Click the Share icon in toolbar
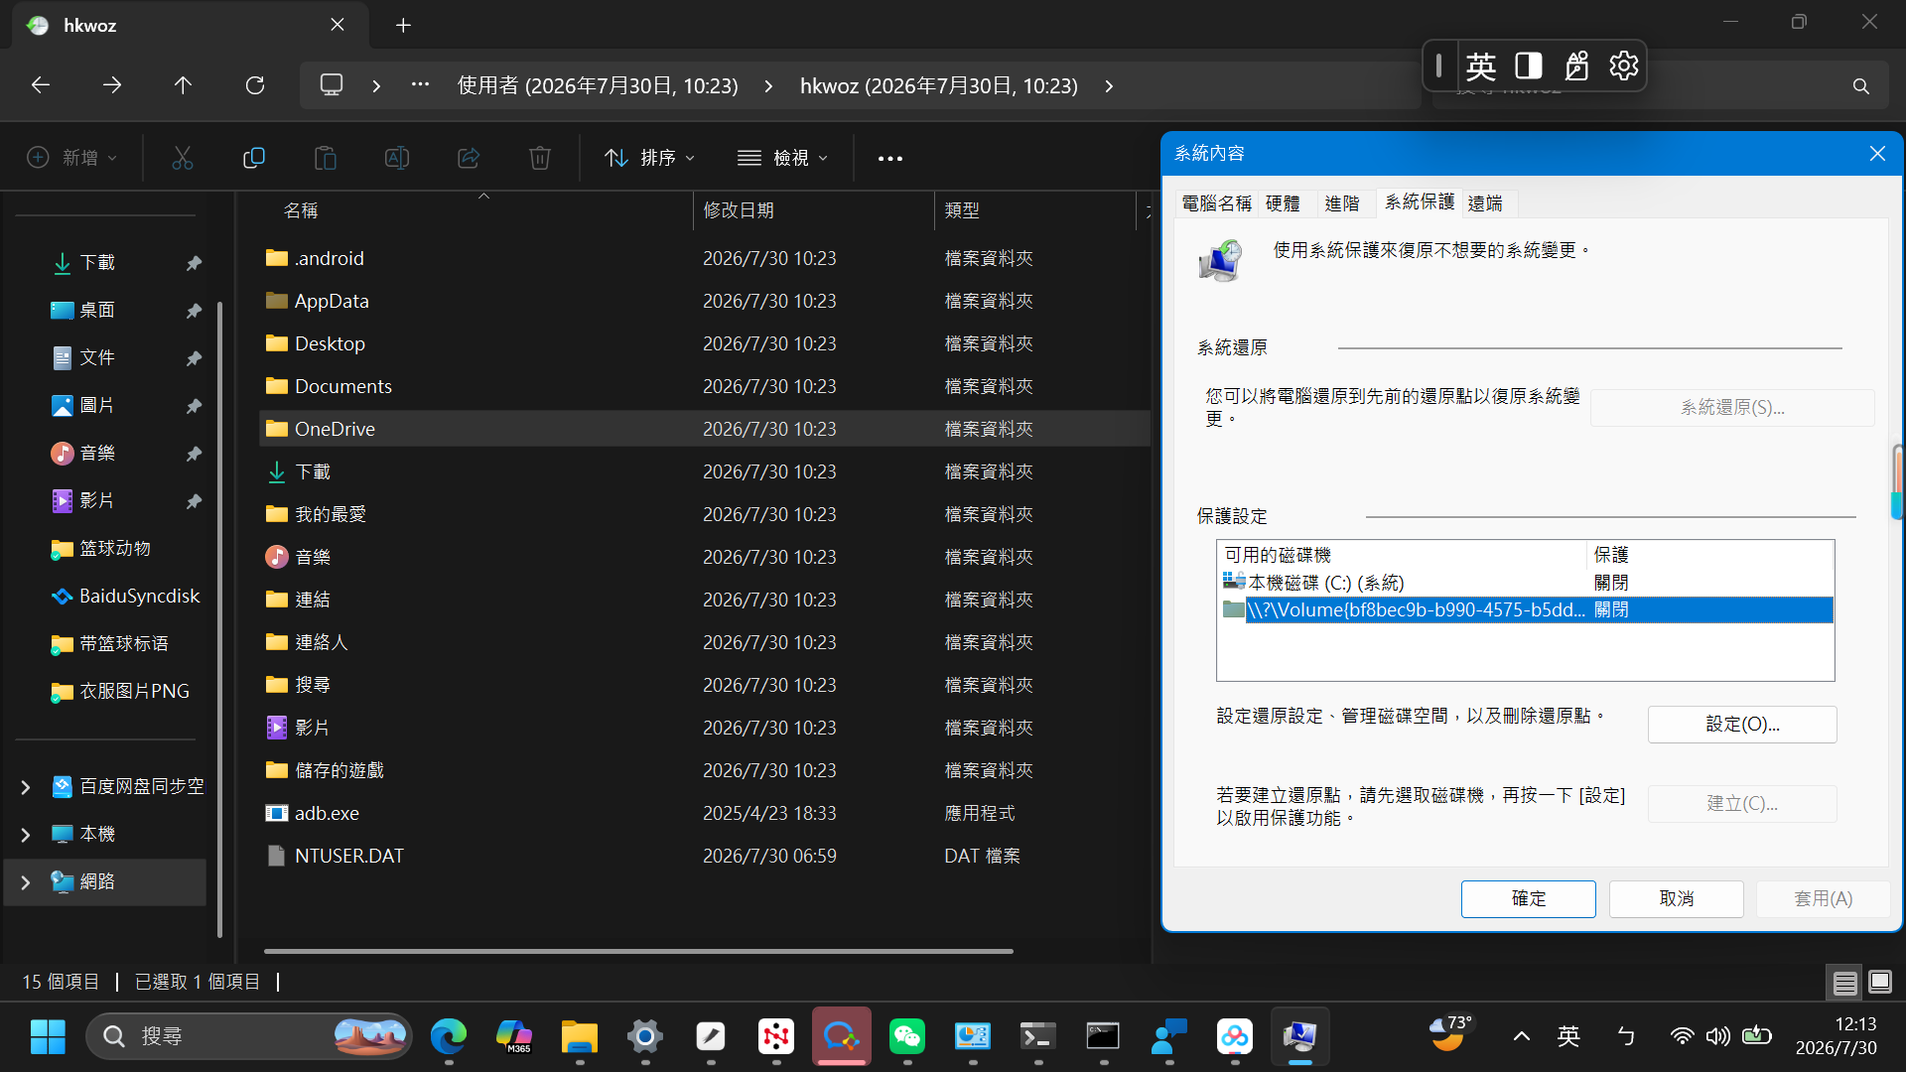 (469, 158)
